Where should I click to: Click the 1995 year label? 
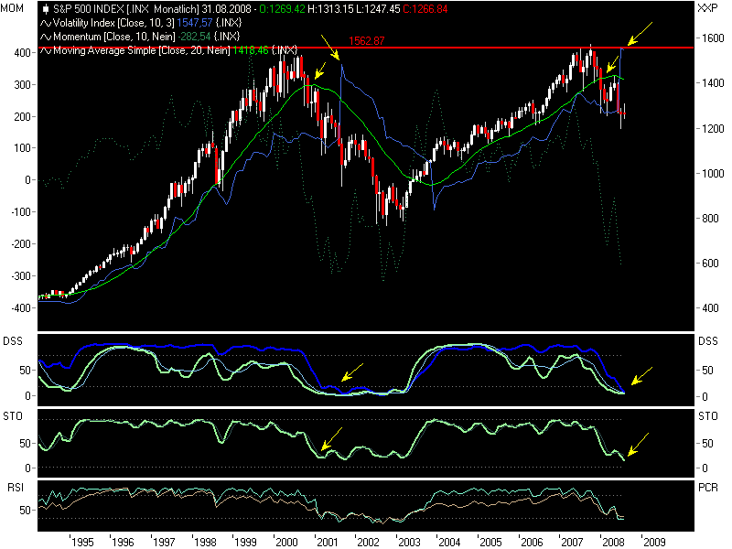82,542
